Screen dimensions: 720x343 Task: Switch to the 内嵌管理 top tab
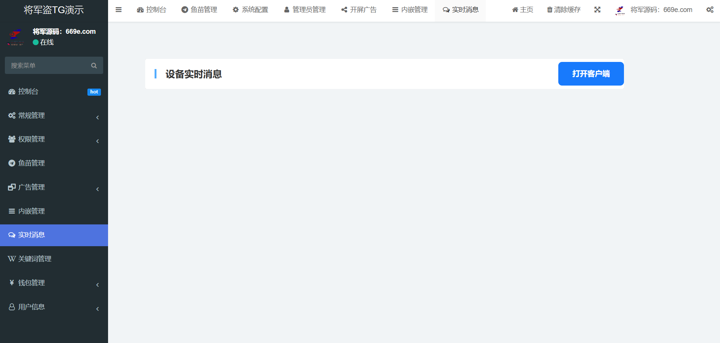(410, 10)
